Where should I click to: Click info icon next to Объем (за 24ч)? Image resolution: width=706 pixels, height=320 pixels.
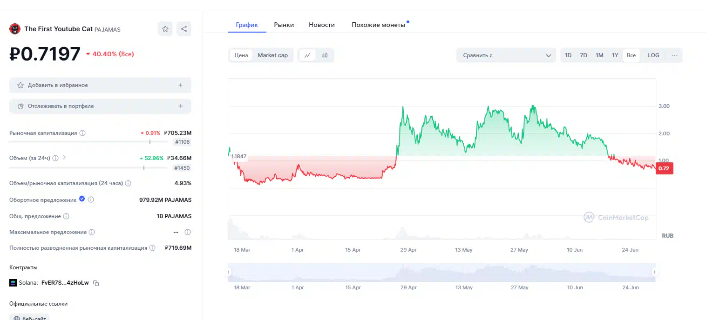(x=55, y=158)
